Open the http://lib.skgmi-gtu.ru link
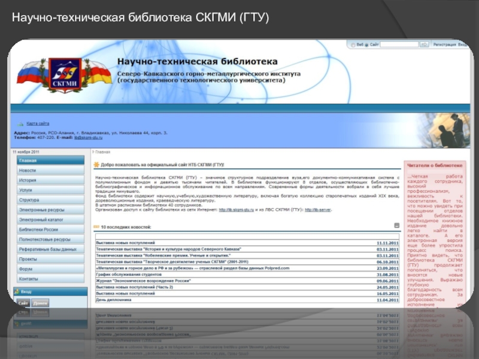Image resolution: width=479 pixels, height=359 pixels. pyautogui.click(x=236, y=210)
